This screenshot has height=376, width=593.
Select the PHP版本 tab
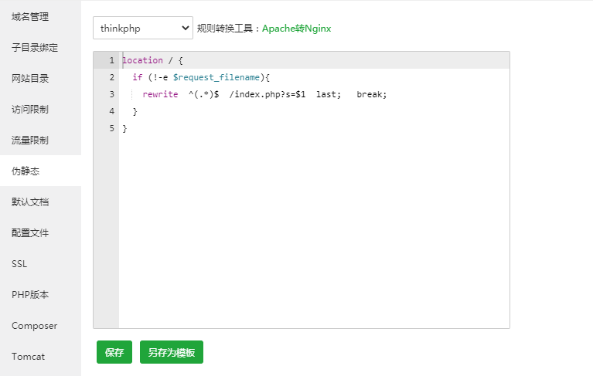30,294
